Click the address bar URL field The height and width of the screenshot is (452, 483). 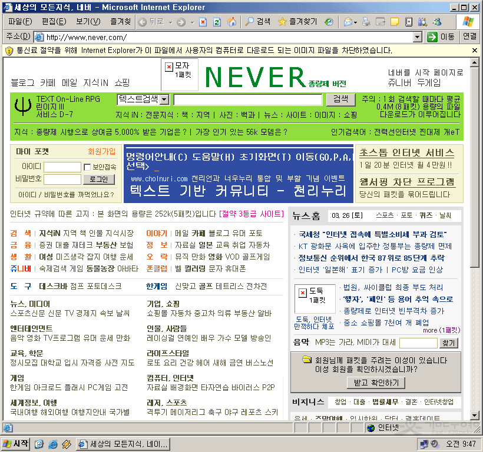click(x=229, y=37)
